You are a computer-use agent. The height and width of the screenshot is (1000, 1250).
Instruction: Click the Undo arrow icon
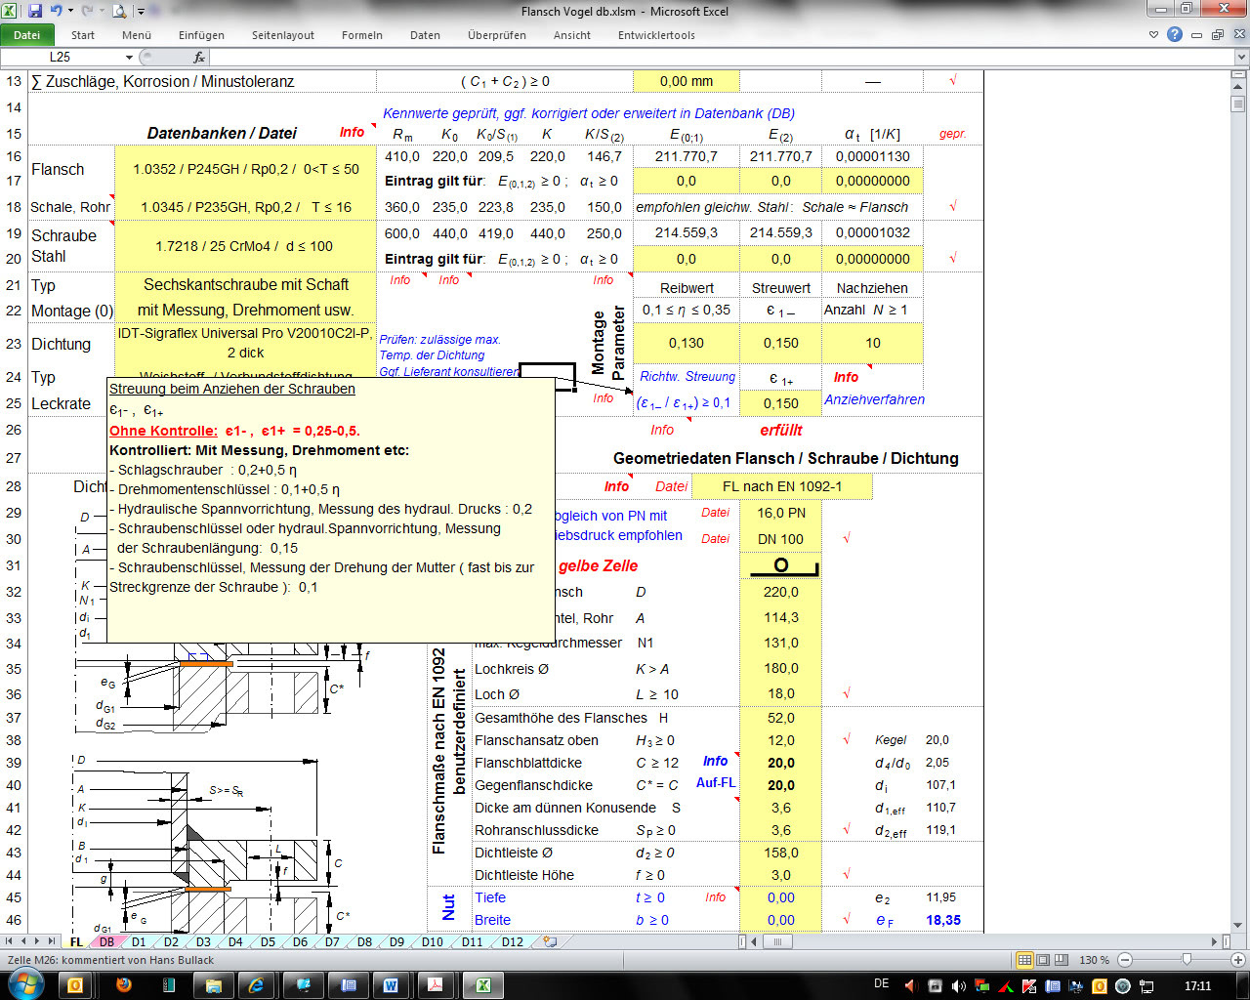pos(56,11)
